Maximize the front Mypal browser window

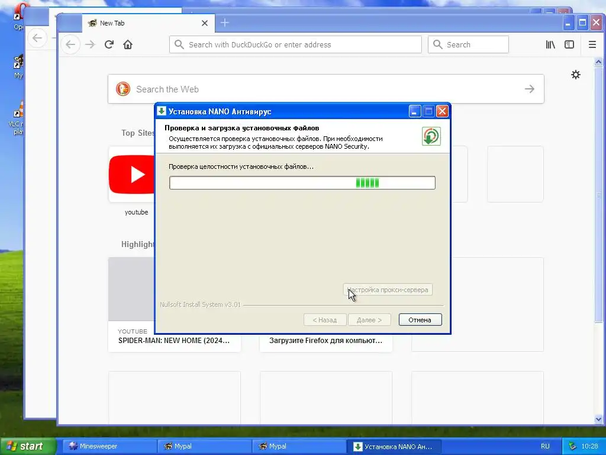(x=582, y=23)
